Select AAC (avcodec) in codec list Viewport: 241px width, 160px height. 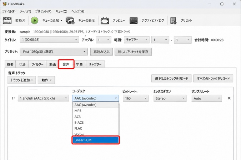point(95,105)
